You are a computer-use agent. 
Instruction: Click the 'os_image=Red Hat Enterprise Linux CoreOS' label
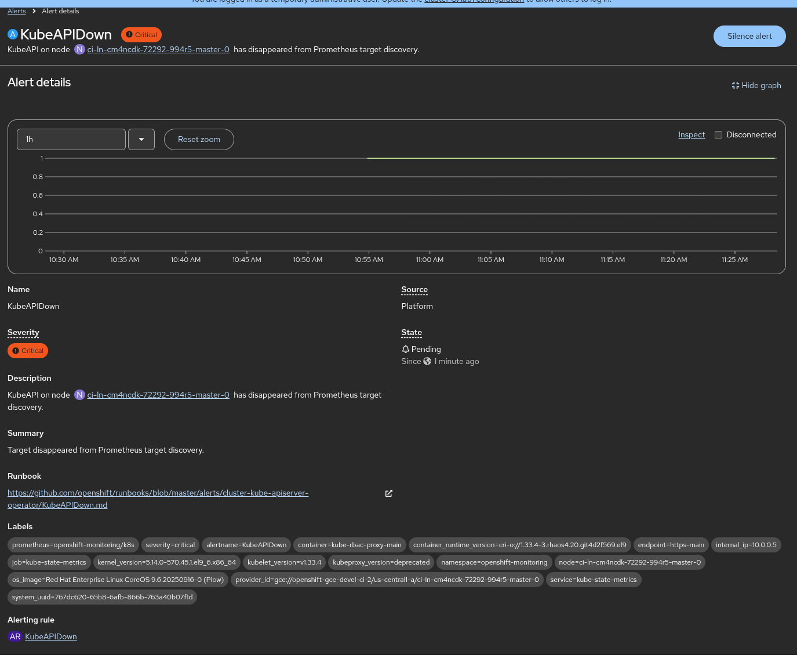(x=118, y=580)
